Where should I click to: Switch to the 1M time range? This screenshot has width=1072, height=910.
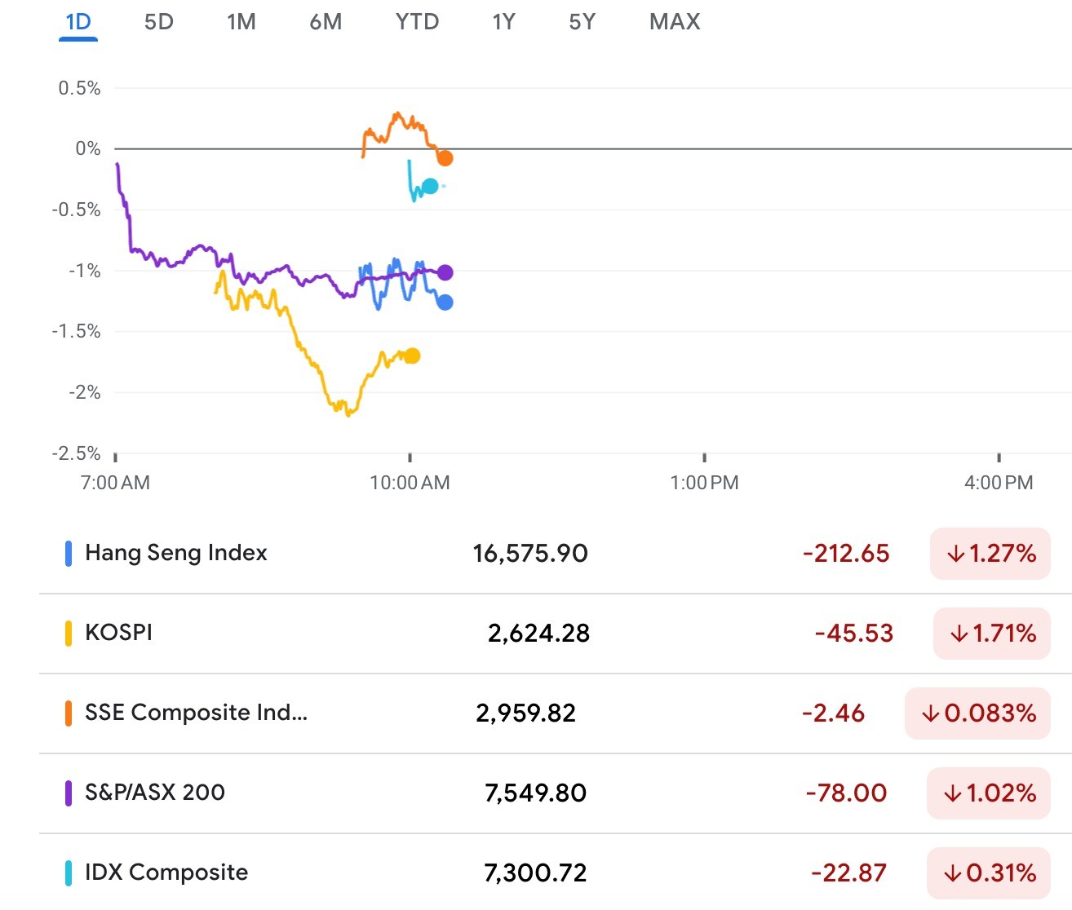pyautogui.click(x=241, y=21)
